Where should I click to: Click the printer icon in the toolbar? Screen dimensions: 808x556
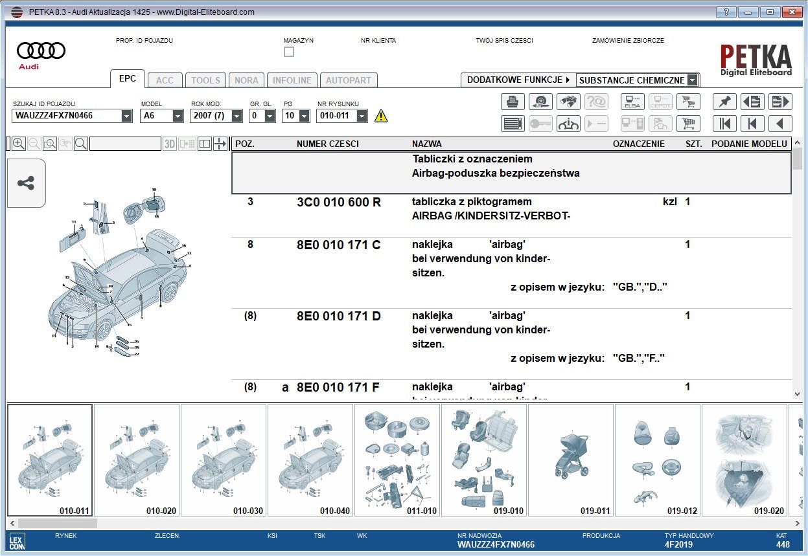pos(513,102)
